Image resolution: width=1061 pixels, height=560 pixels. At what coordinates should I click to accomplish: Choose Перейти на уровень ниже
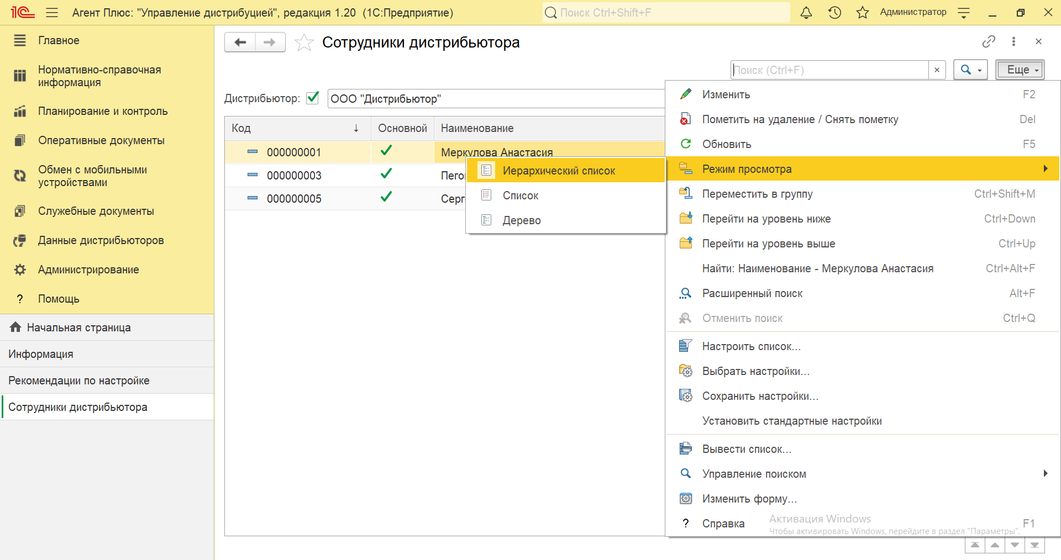[x=863, y=219]
